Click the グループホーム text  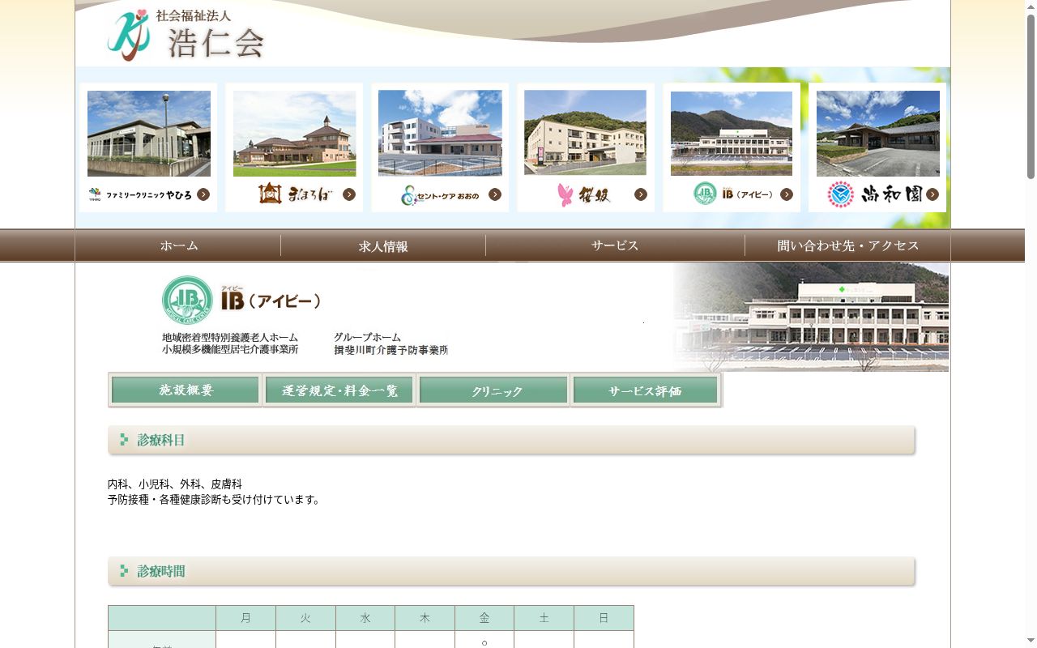tap(367, 337)
